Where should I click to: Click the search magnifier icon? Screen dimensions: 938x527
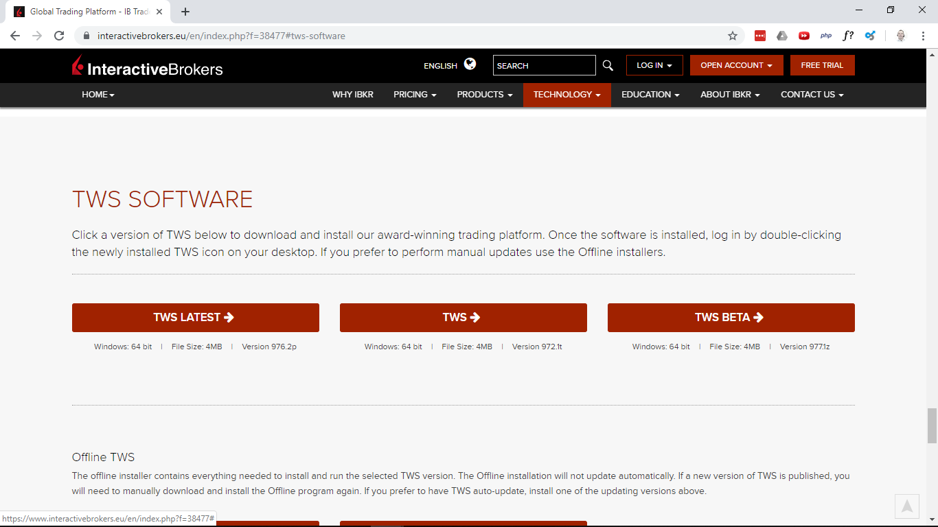coord(608,65)
